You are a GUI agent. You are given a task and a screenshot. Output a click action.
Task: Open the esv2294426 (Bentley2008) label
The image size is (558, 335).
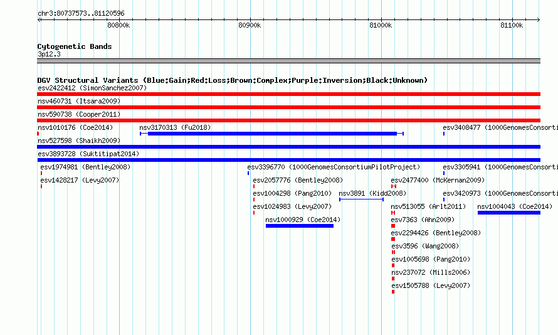pyautogui.click(x=436, y=233)
